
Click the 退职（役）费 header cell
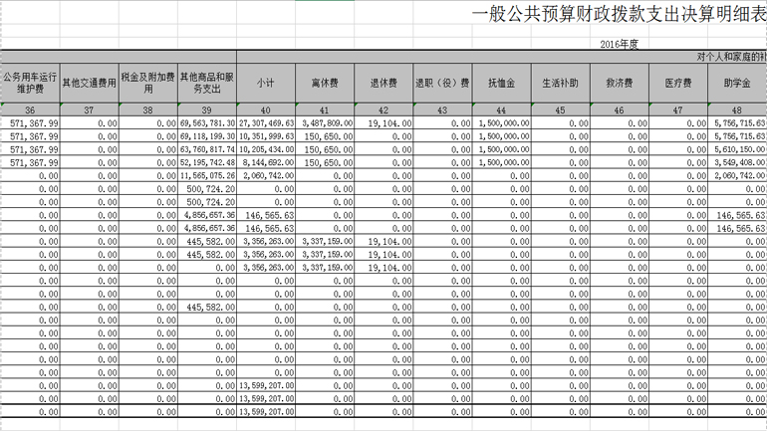(x=442, y=83)
